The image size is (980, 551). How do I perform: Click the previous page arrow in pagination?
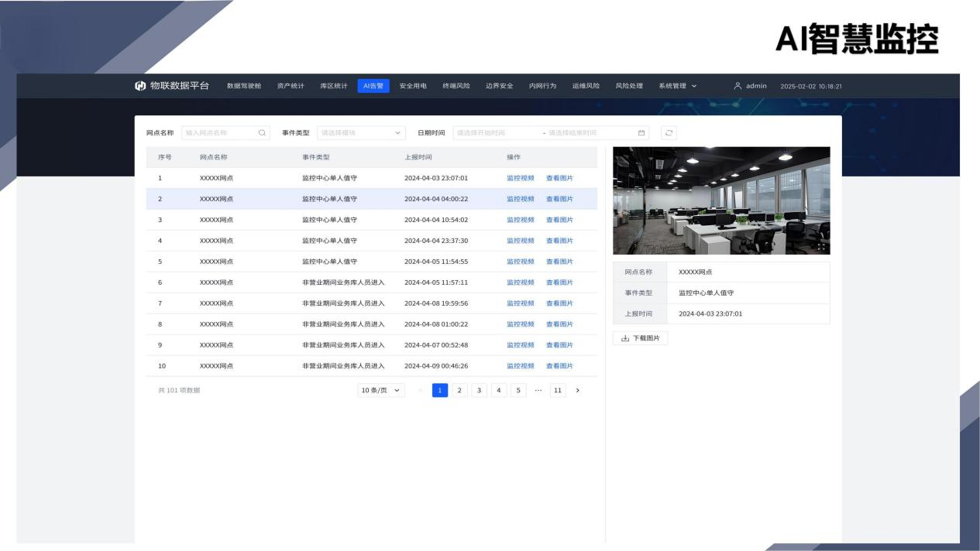[x=421, y=390]
